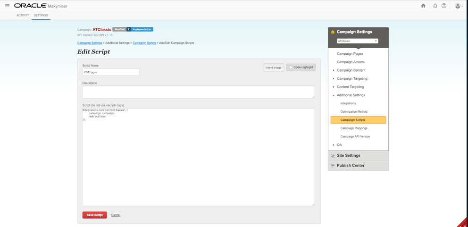This screenshot has height=227, width=468.
Task: Open the notifications bell
Action: [x=435, y=6]
